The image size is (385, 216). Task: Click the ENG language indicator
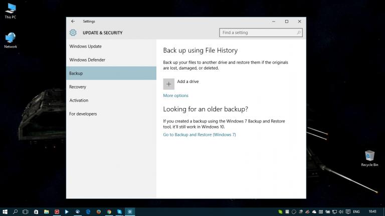tap(356, 211)
